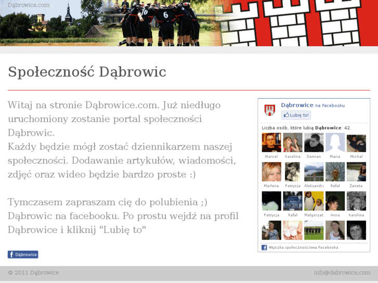The image size is (378, 283).
Task: Open Marlena's profile photo
Action: [x=271, y=172]
